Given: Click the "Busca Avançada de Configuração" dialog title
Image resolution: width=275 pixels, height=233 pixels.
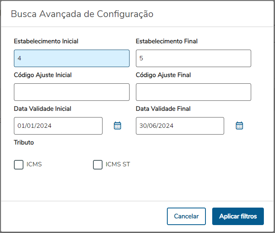Looking at the screenshot, I should click(x=82, y=14).
